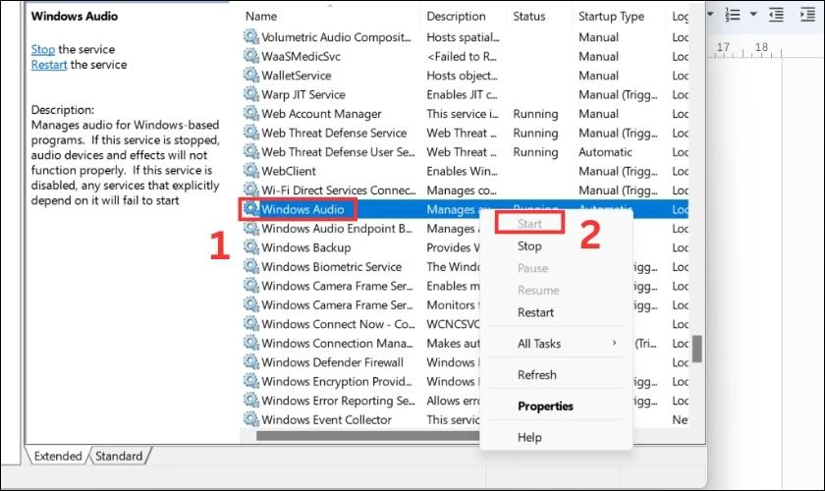Click the gear icon for Windows Backup
The image size is (825, 491).
click(x=251, y=247)
